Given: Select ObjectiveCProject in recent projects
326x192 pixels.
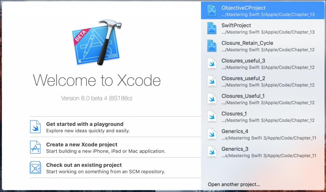Looking at the screenshot, I should (262, 11).
